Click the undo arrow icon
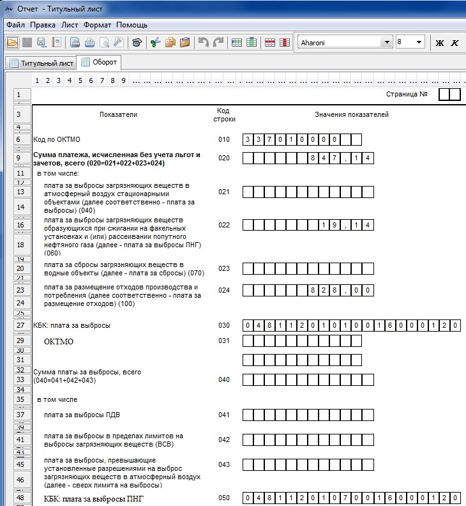Screen dimensions: 466x506 pos(203,43)
